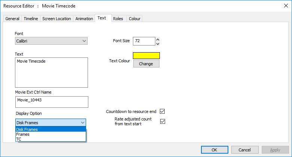
Task: Toggle Rate adjusted count checkbox
Action: click(162, 121)
